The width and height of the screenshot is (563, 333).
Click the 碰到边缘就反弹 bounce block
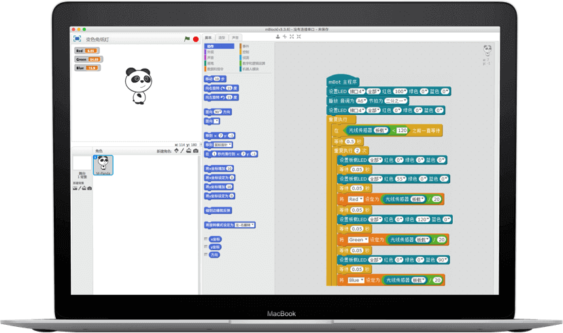(218, 211)
